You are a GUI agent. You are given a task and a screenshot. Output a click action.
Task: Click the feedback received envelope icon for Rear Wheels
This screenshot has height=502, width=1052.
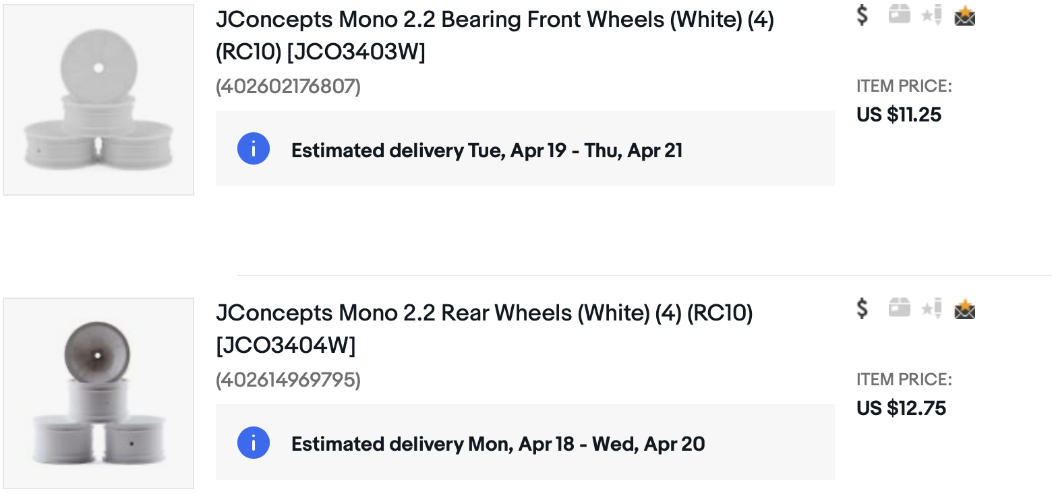(x=965, y=309)
